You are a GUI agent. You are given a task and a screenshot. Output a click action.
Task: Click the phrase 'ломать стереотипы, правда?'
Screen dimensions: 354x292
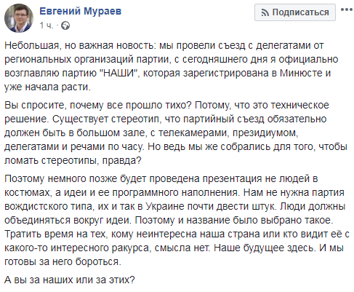[x=73, y=161]
